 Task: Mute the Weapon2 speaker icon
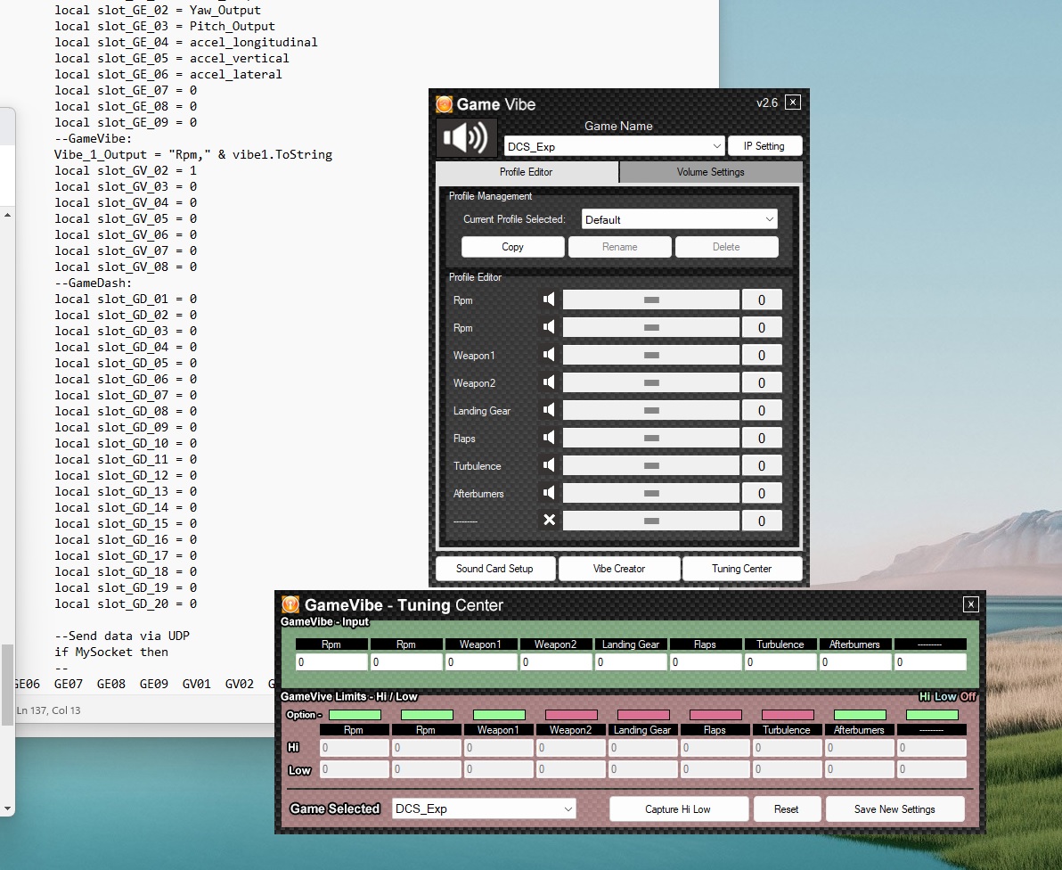(x=549, y=382)
